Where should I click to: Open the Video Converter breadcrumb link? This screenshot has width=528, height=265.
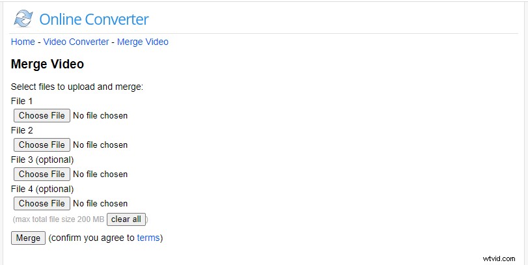pyautogui.click(x=76, y=42)
